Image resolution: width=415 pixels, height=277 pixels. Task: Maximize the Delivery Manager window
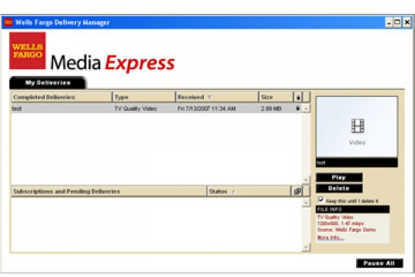(397, 22)
